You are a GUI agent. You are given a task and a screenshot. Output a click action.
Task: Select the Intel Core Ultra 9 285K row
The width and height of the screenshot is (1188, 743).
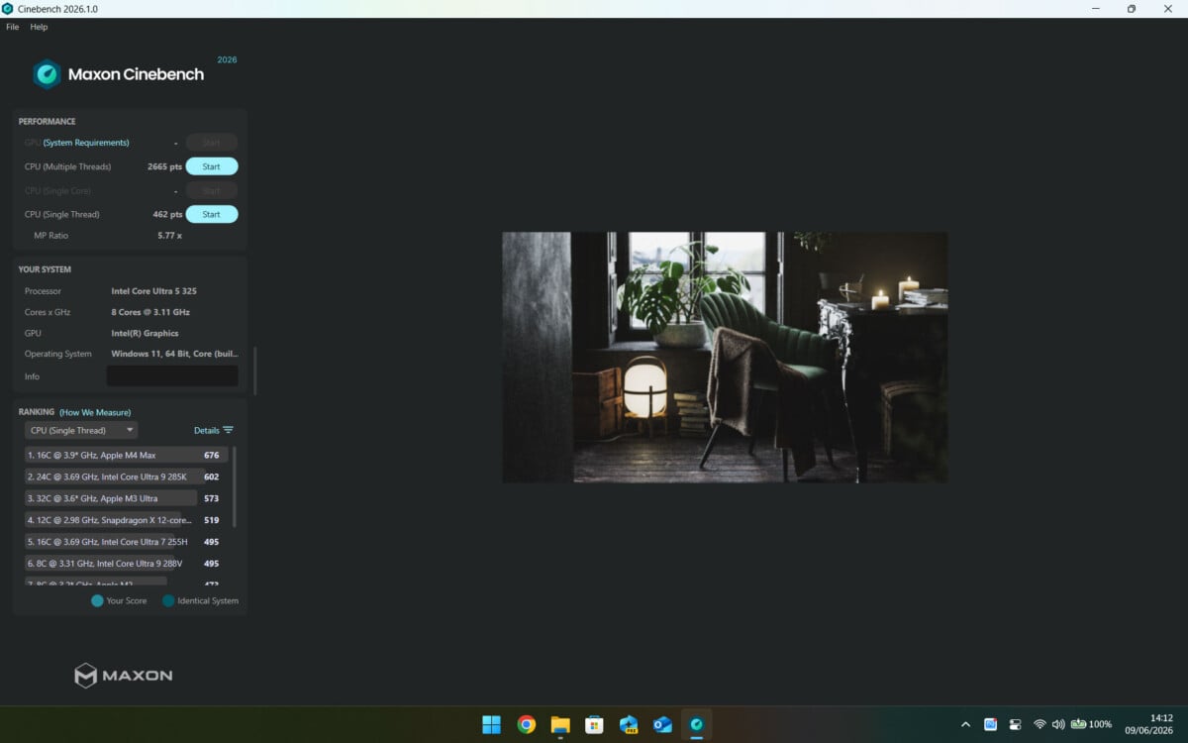[126, 477]
